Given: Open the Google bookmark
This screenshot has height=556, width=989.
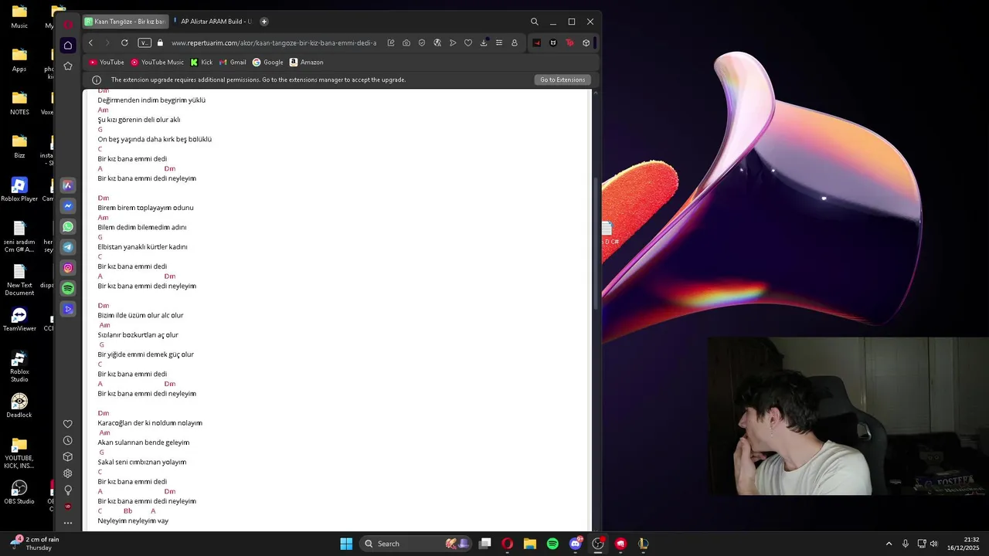Looking at the screenshot, I should (x=268, y=63).
